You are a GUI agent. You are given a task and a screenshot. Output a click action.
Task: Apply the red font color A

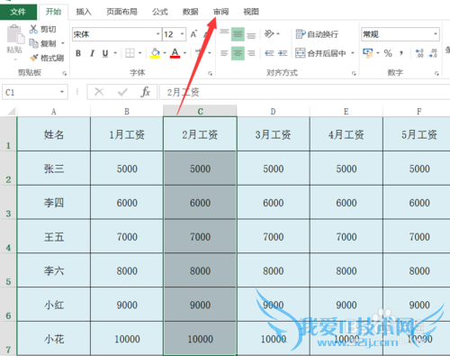tap(175, 53)
